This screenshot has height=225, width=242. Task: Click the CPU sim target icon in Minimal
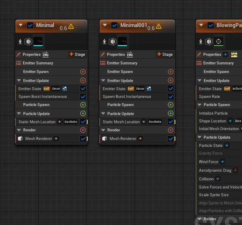[46, 55]
